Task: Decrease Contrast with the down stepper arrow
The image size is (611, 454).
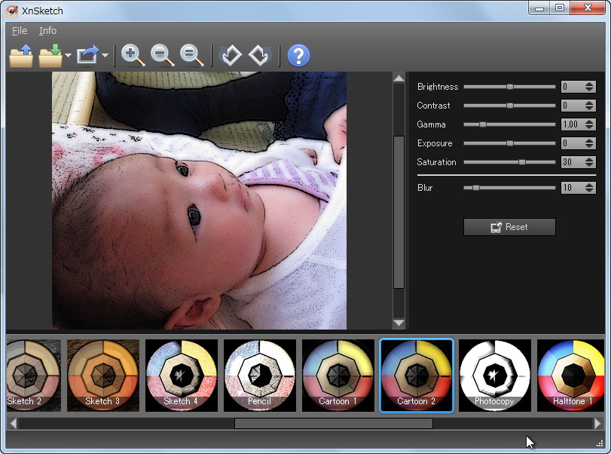Action: click(589, 108)
